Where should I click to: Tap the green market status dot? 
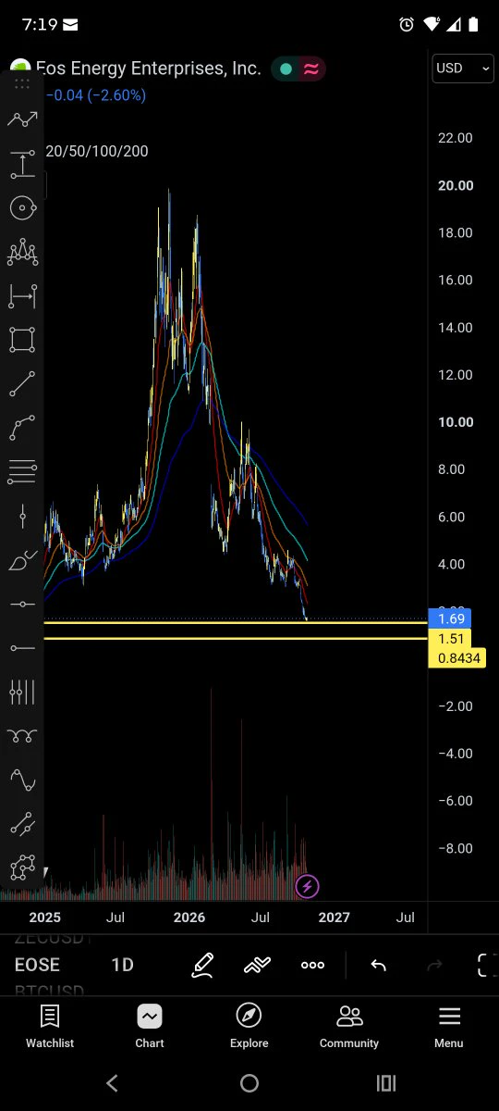286,69
